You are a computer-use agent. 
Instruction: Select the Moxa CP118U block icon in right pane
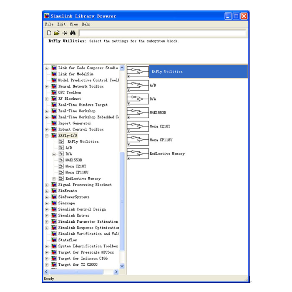pos(138,140)
